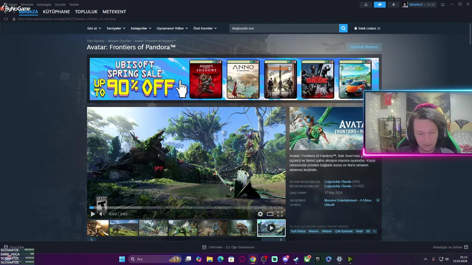Open Topluluk Merkezi button
Screen dimensions: 472x265
tap(364, 47)
